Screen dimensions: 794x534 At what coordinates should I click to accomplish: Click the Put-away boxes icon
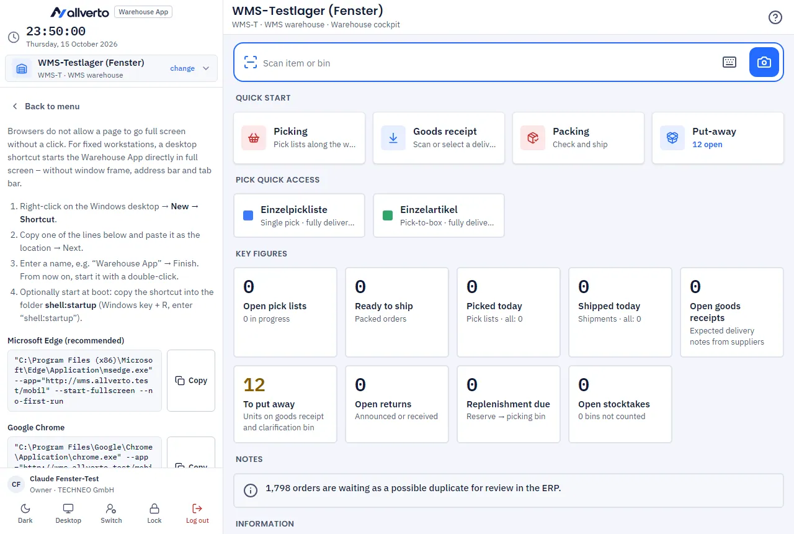click(x=672, y=138)
